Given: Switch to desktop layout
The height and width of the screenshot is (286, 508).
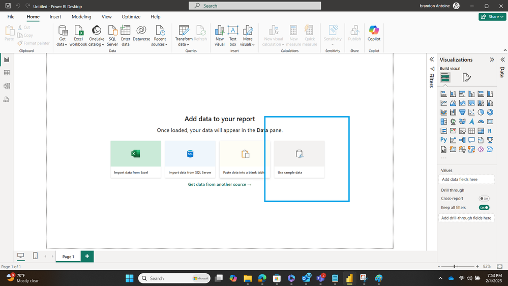Looking at the screenshot, I should pos(21,256).
